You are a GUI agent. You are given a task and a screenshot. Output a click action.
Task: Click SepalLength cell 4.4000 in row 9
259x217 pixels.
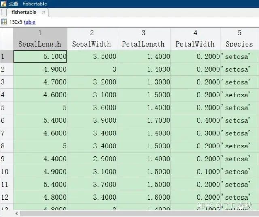tap(40, 159)
